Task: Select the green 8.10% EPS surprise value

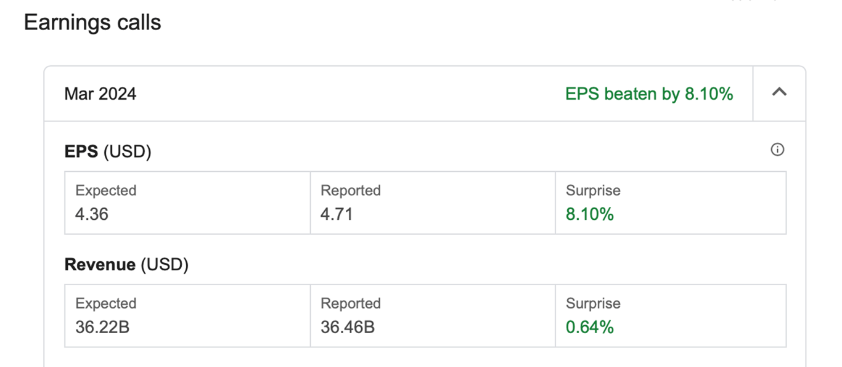Action: pyautogui.click(x=590, y=214)
